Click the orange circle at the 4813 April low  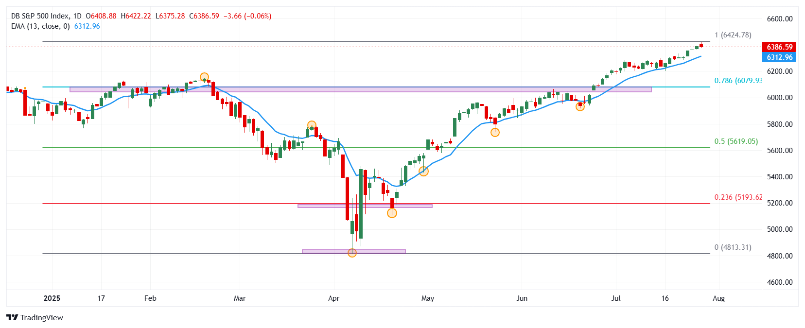tap(352, 253)
